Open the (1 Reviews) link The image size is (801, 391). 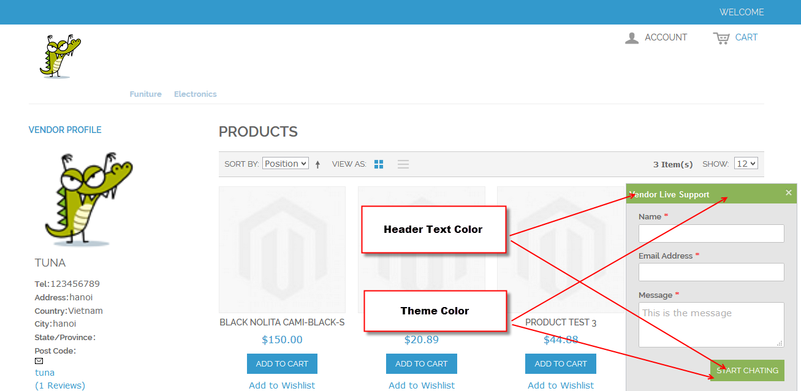coord(60,385)
